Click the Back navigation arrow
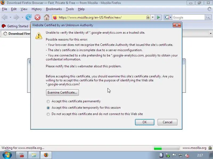Image resolution: width=213 pixels, height=159 pixels. coord(5,17)
